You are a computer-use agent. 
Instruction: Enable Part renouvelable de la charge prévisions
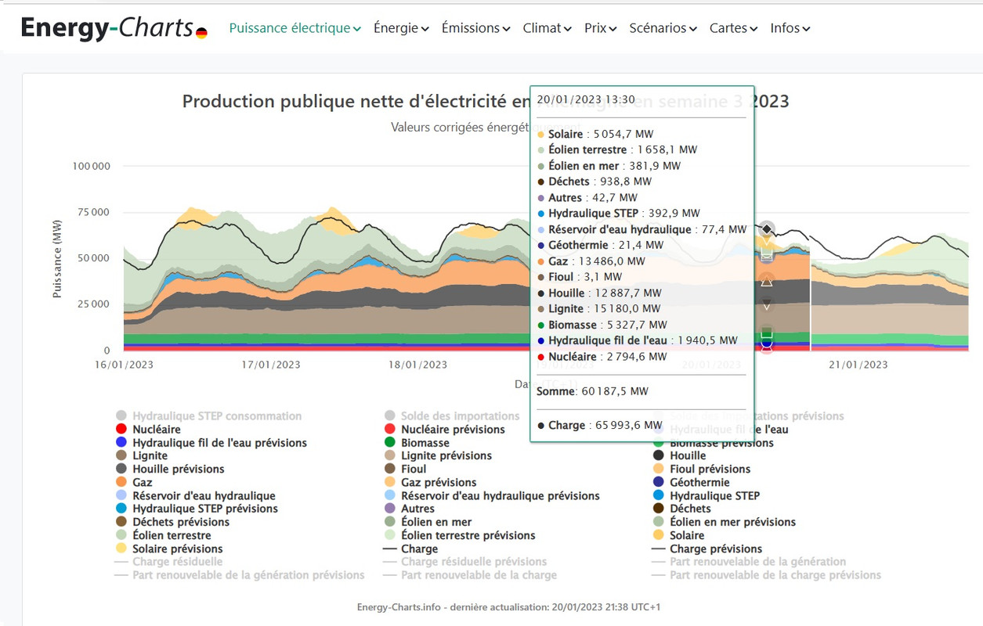click(767, 575)
